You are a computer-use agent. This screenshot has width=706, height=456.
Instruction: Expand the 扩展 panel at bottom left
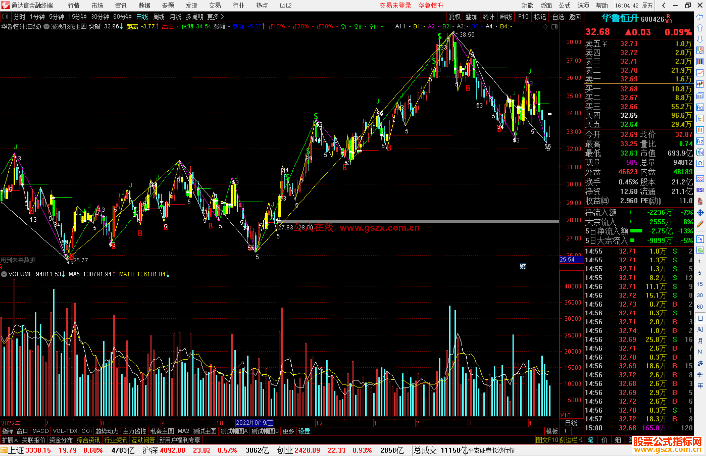(x=9, y=440)
